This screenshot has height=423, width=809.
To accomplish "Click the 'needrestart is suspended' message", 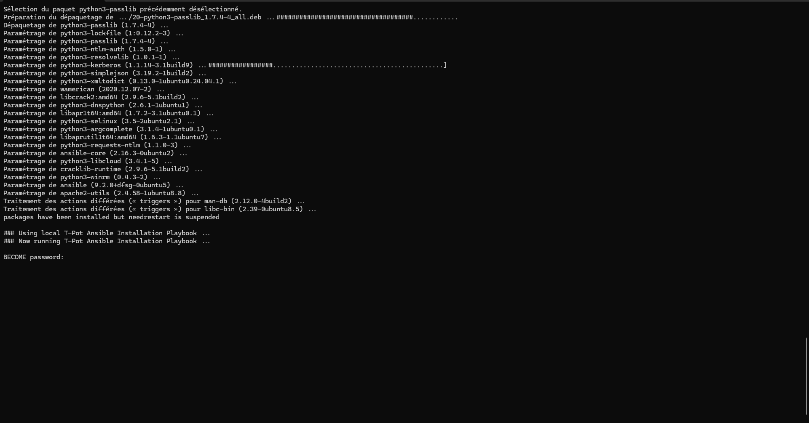I will 111,217.
